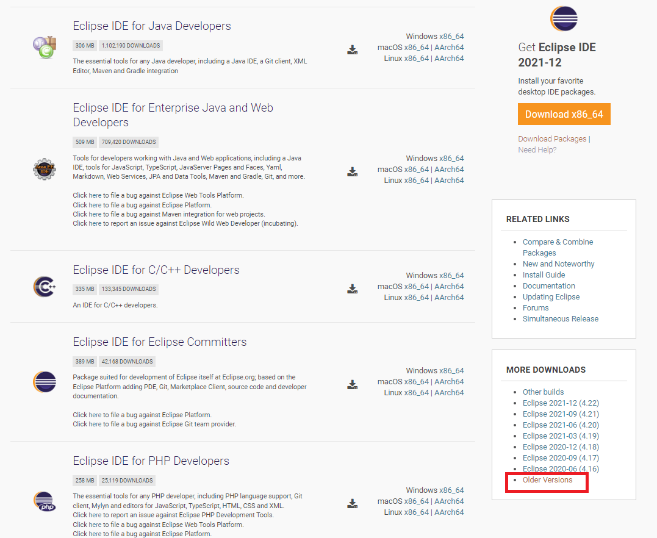Select Eclipse 2021-03 (4.19) download
657x538 pixels.
(561, 436)
